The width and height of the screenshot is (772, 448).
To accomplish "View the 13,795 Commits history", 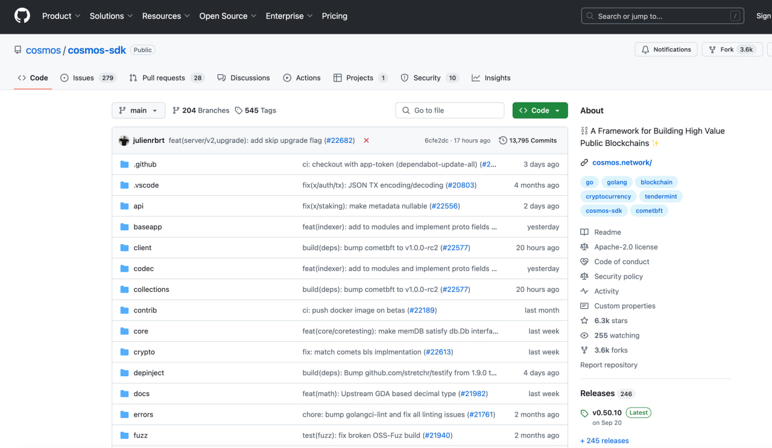I will coord(528,140).
